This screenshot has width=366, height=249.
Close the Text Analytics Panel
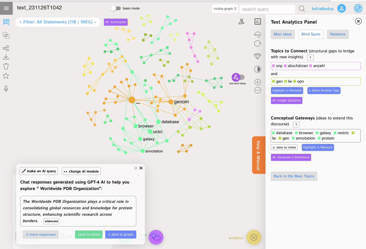[358, 21]
